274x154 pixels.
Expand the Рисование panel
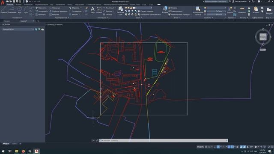coord(17,18)
